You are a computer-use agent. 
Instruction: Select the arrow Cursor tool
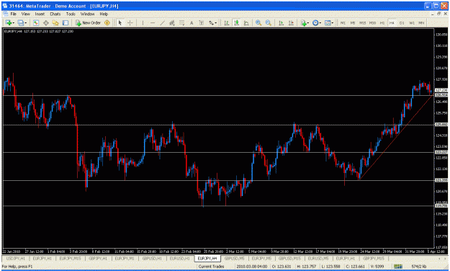120,22
